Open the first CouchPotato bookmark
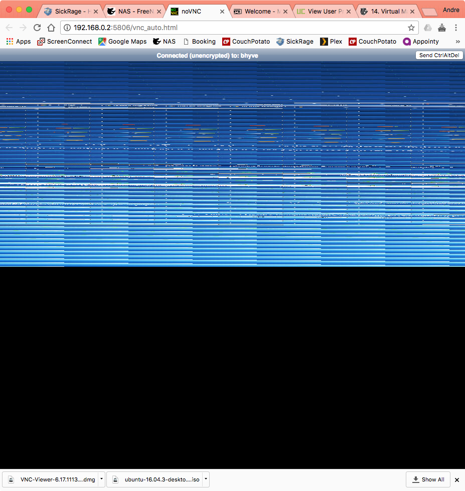Viewport: 465px width, 491px height. tap(246, 41)
